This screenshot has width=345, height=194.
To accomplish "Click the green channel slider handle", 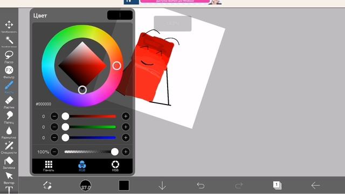I will pos(65,127).
